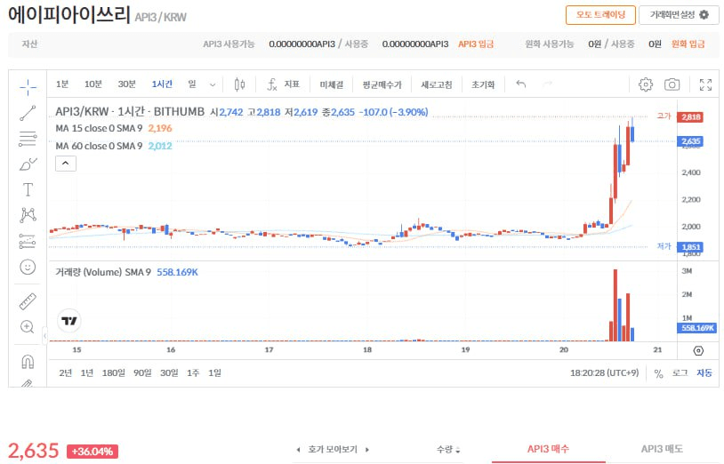Viewport: 724px width, 464px height.
Task: Open the prediction and measurement tools
Action: [28, 241]
